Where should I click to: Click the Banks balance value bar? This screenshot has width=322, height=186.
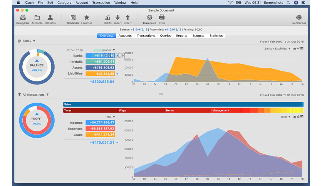[x=100, y=55]
